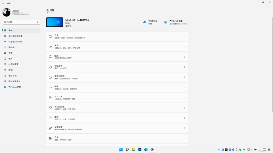273x153 pixels.
Task: Expand the 电源与电池 row chevron
Action: tap(185, 77)
